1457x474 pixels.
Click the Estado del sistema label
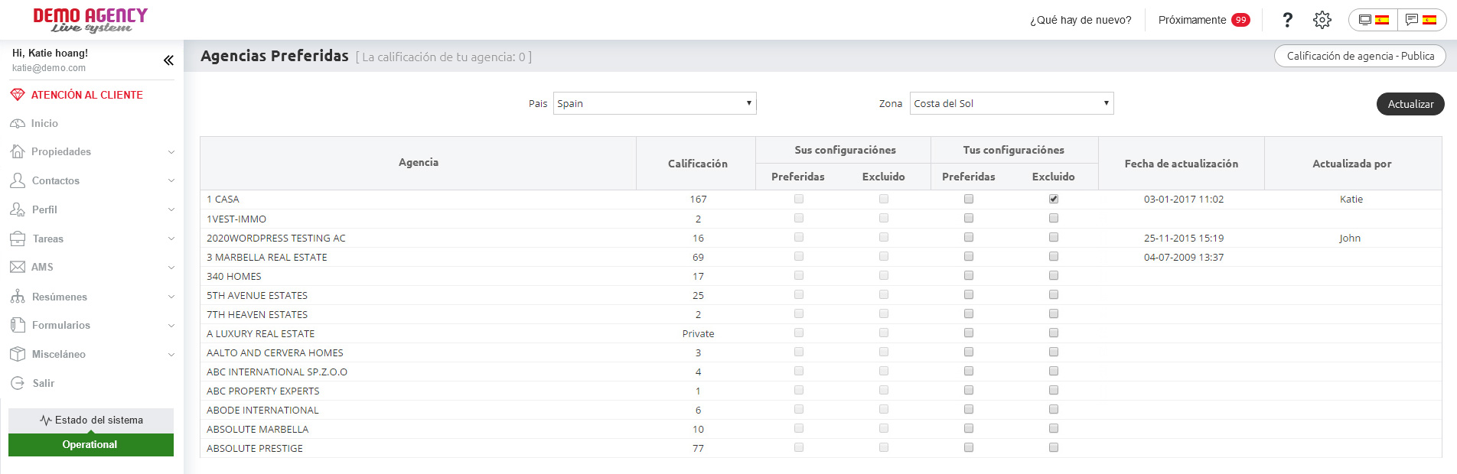[x=99, y=420]
